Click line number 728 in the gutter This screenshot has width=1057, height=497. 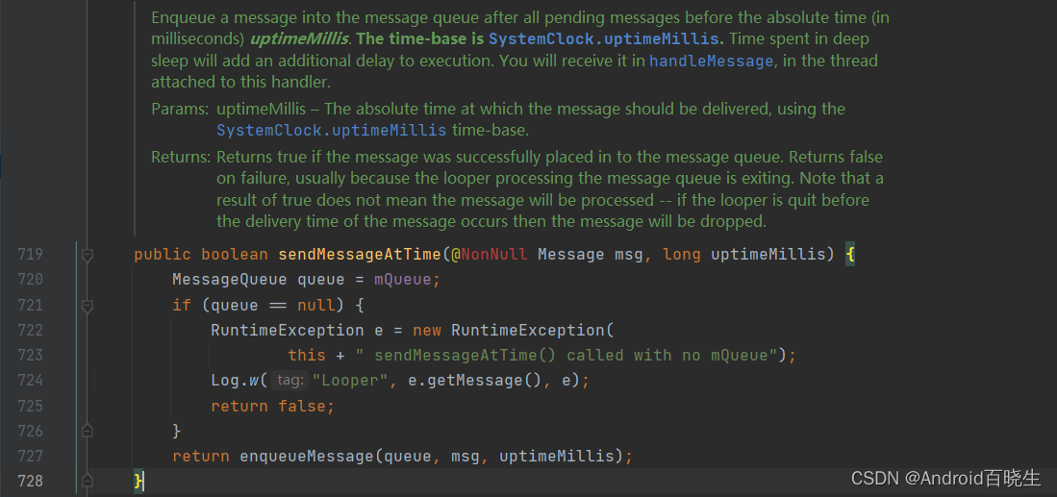(x=30, y=482)
